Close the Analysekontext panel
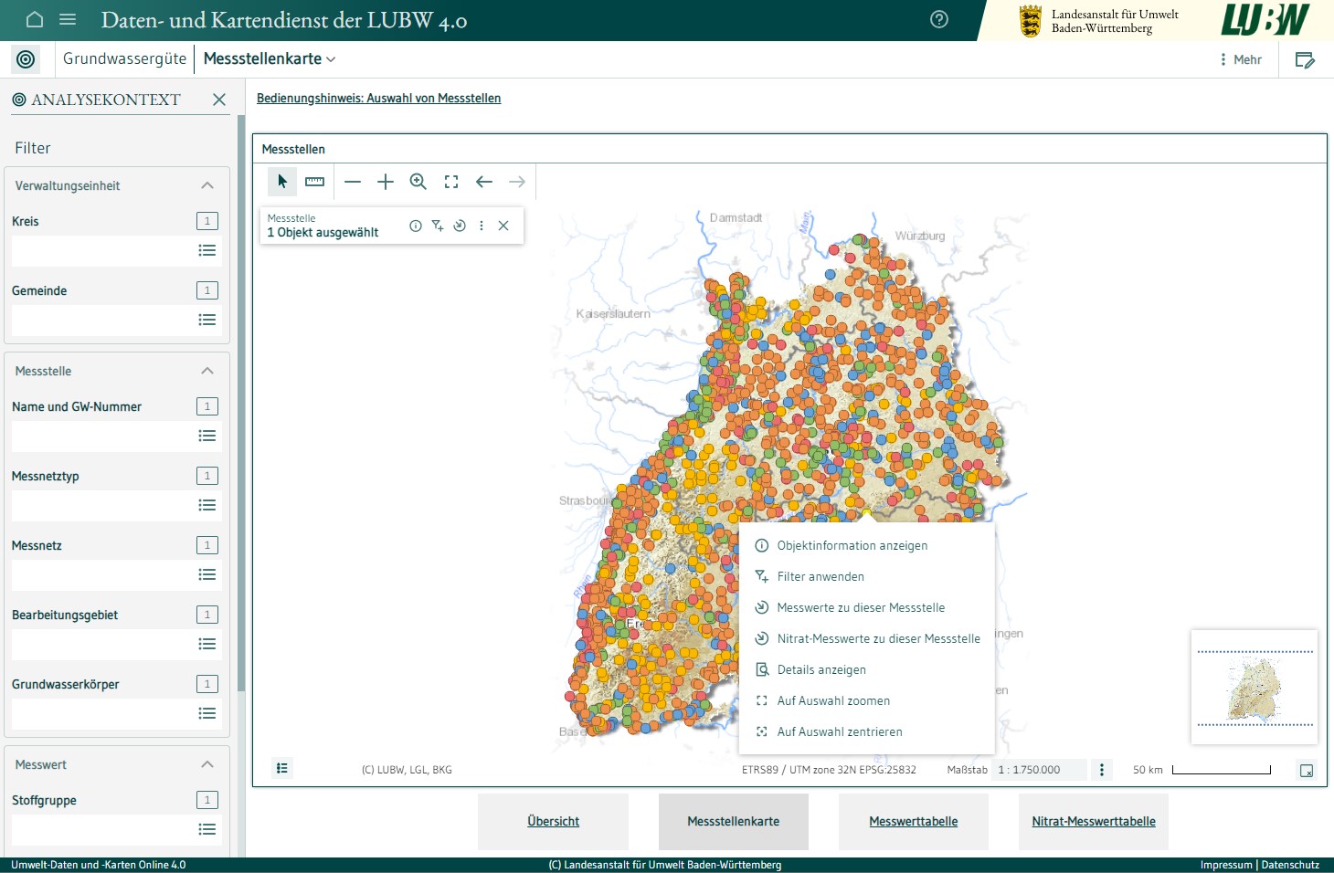The height and width of the screenshot is (873, 1334). pos(219,100)
